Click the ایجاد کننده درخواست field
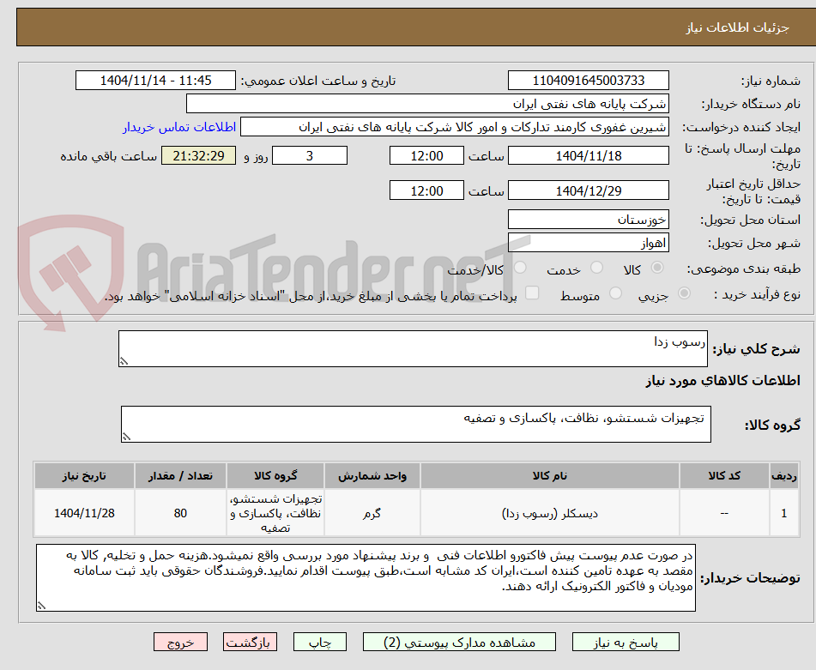Image resolution: width=816 pixels, height=670 pixels. pyautogui.click(x=454, y=127)
